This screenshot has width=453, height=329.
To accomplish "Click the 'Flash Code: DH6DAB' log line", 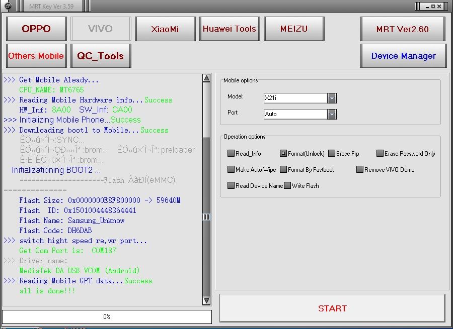I will click(55, 231).
